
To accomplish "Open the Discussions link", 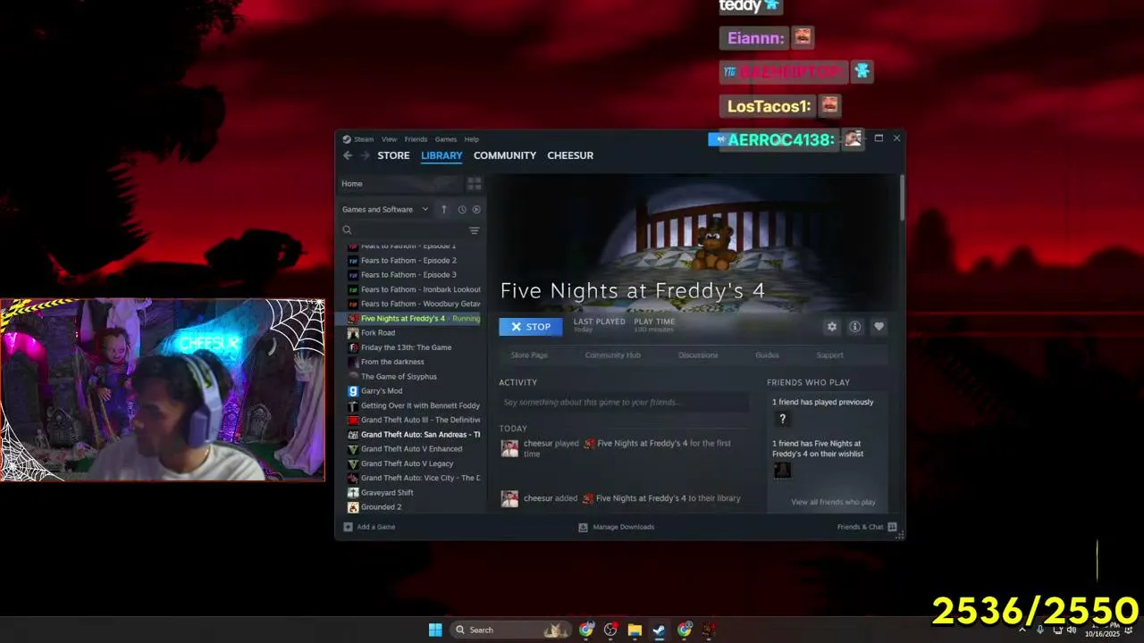I will tap(698, 355).
